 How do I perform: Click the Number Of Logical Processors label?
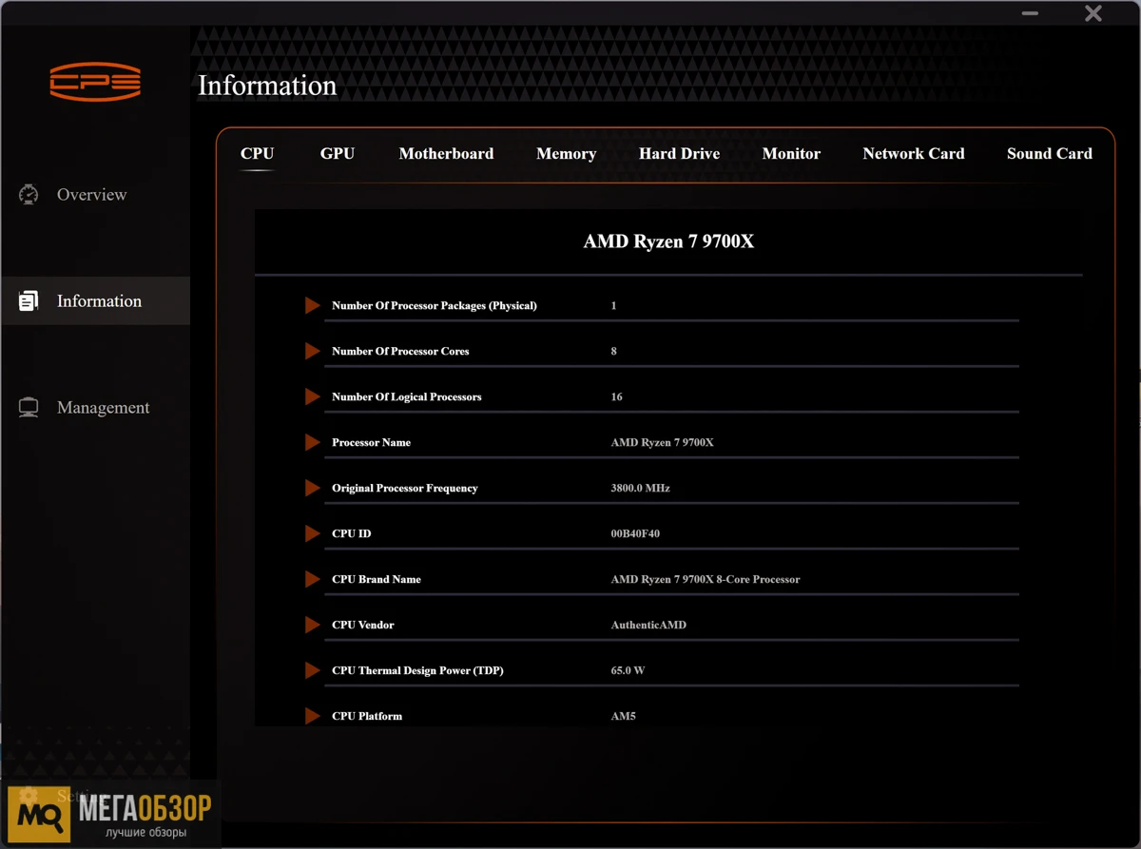407,397
